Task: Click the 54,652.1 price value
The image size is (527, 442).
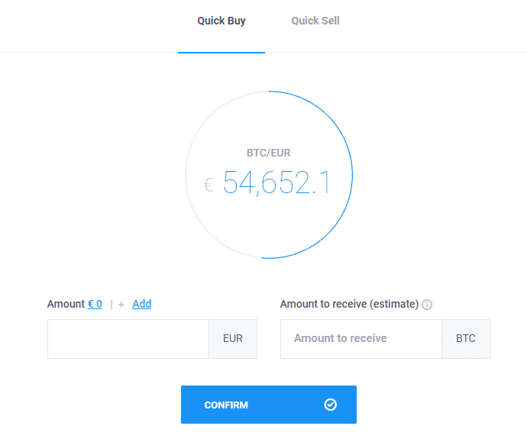Action: [276, 183]
